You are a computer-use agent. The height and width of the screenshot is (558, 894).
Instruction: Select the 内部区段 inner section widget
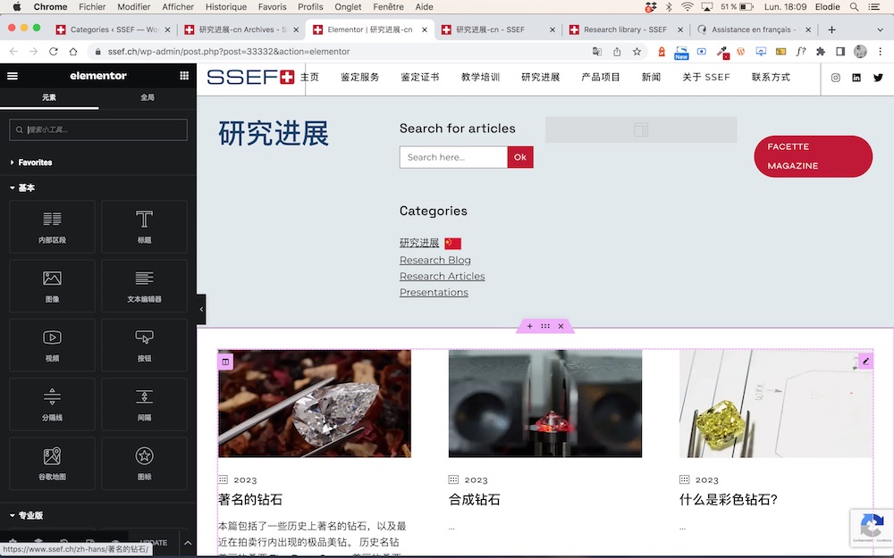[x=53, y=227]
